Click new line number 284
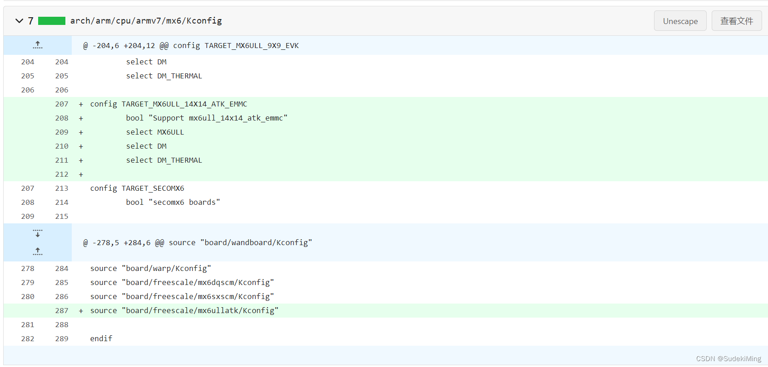Image resolution: width=768 pixels, height=367 pixels. 62,268
